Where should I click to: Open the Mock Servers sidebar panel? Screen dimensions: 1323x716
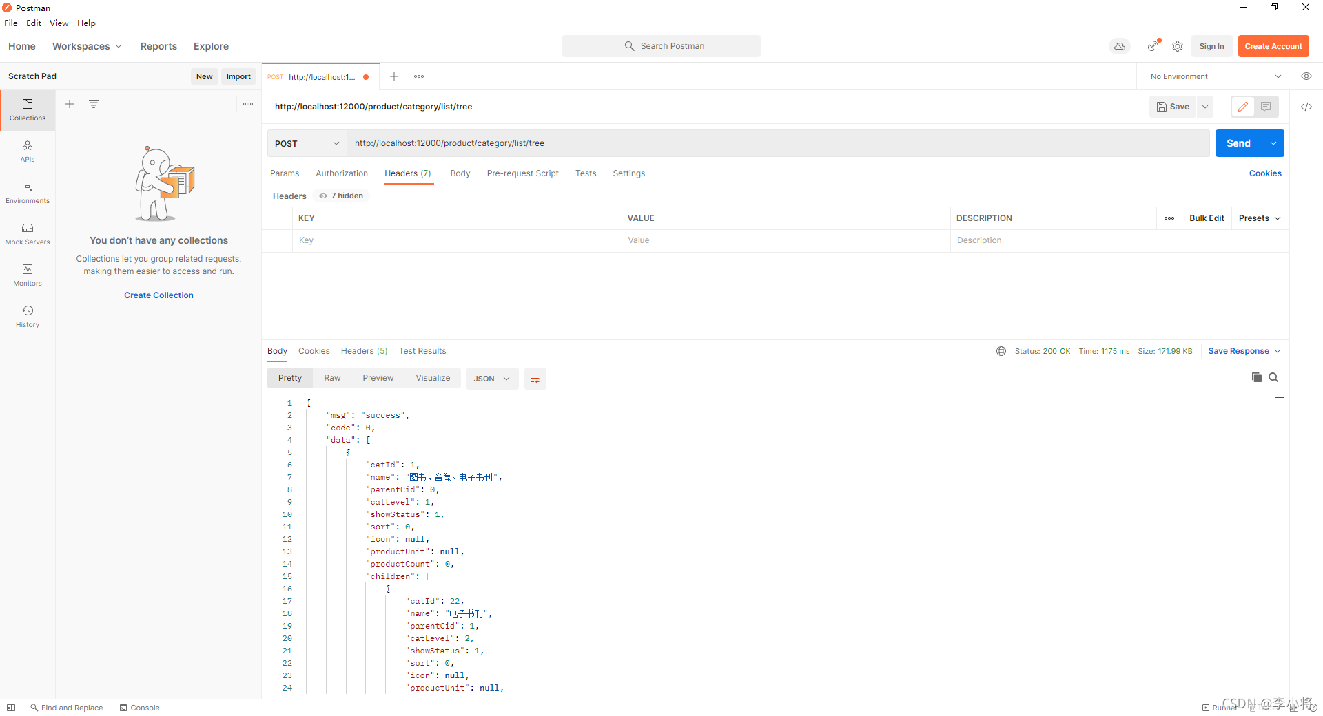(x=28, y=234)
